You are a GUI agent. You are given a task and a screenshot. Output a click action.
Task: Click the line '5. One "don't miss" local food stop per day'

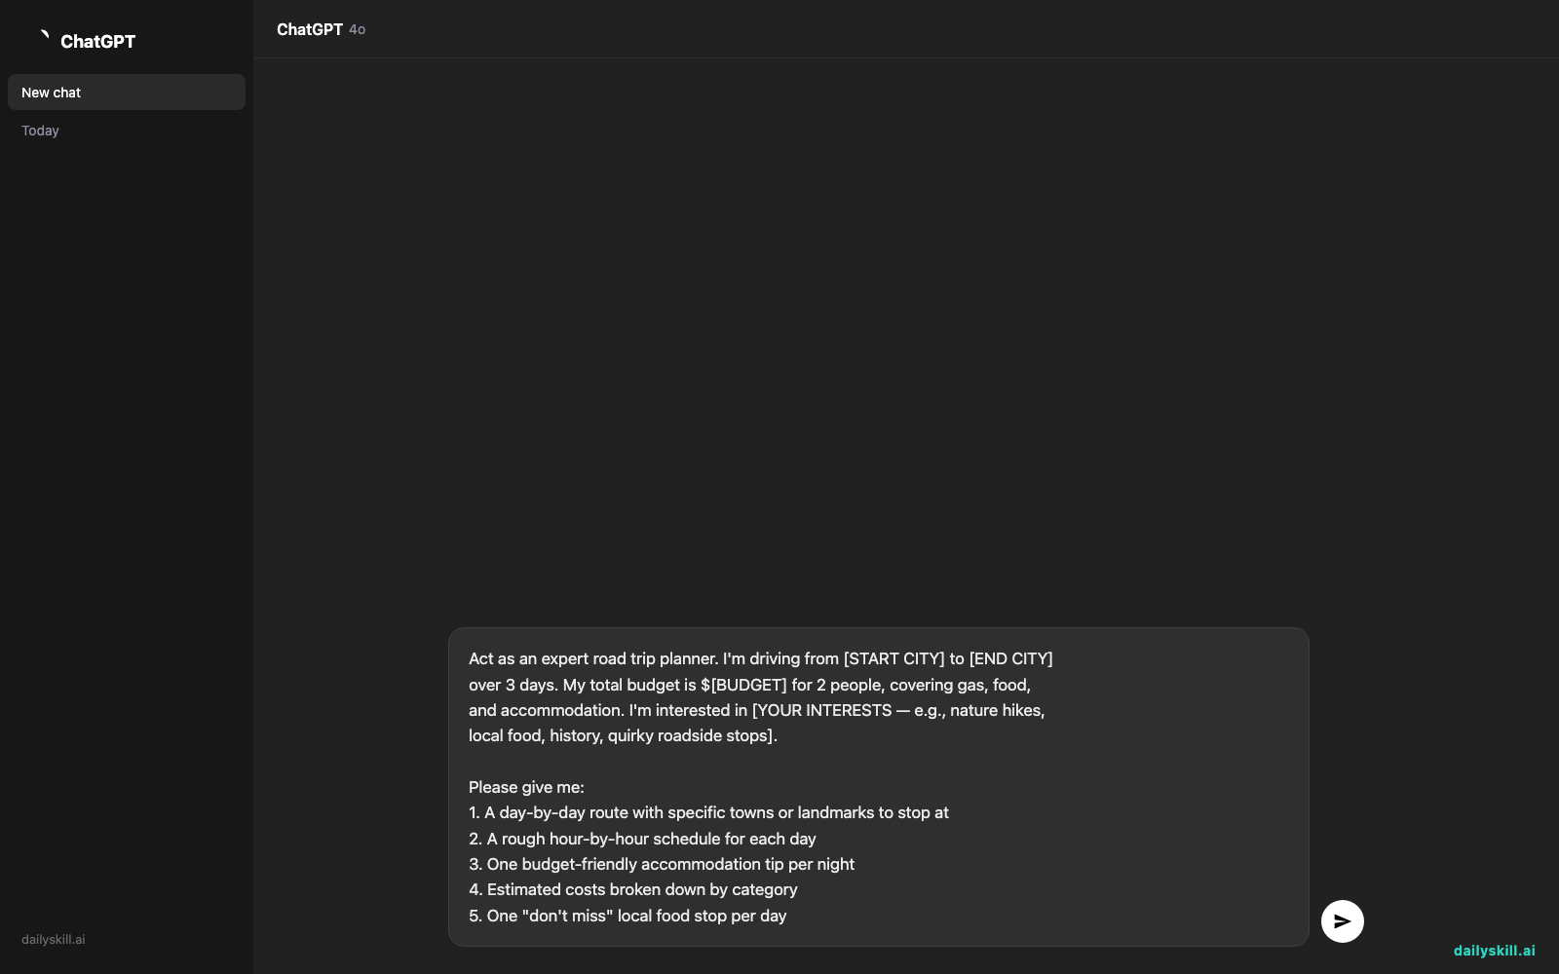point(627,916)
